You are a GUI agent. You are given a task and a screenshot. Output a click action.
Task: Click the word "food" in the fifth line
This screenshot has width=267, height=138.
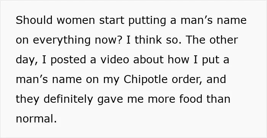pos(191,99)
